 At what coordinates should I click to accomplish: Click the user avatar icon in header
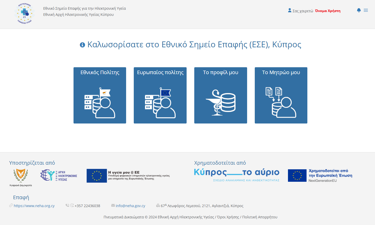tap(289, 10)
